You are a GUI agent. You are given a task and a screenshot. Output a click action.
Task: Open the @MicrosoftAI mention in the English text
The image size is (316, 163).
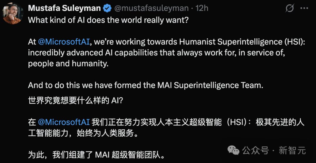pyautogui.click(x=63, y=42)
